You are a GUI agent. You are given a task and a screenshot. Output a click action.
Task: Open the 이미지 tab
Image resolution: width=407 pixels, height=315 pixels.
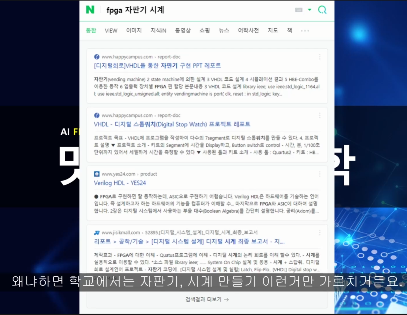point(134,30)
